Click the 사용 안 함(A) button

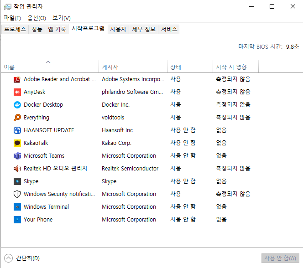pyautogui.click(x=280, y=258)
